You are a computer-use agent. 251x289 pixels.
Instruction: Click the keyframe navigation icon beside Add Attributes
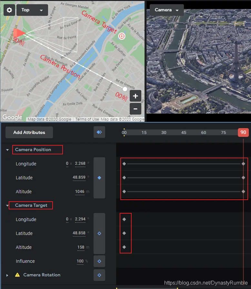coord(99,132)
